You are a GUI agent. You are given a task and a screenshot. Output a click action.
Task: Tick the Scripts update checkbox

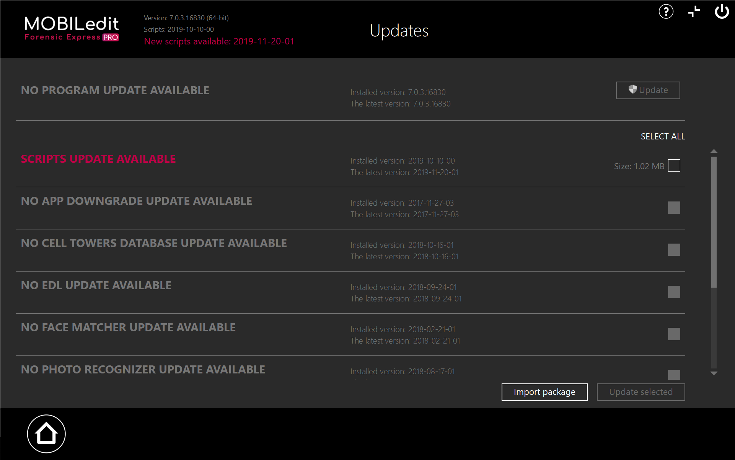674,166
